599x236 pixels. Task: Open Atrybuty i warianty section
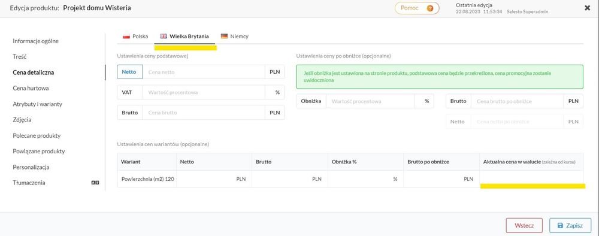[x=37, y=104]
